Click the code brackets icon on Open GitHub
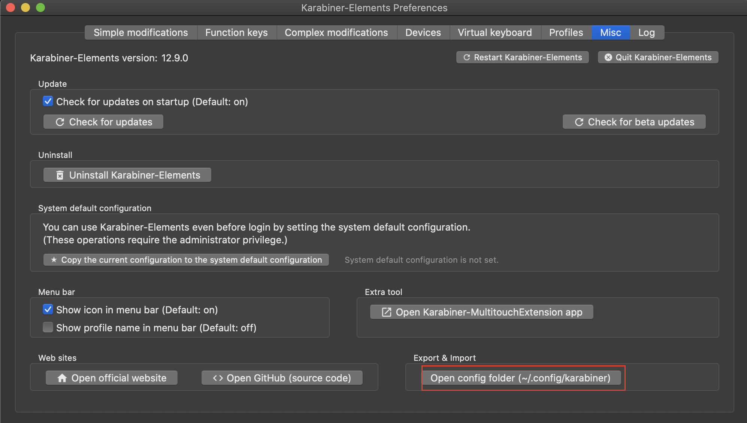Screen dimensions: 747x423 click(218, 378)
